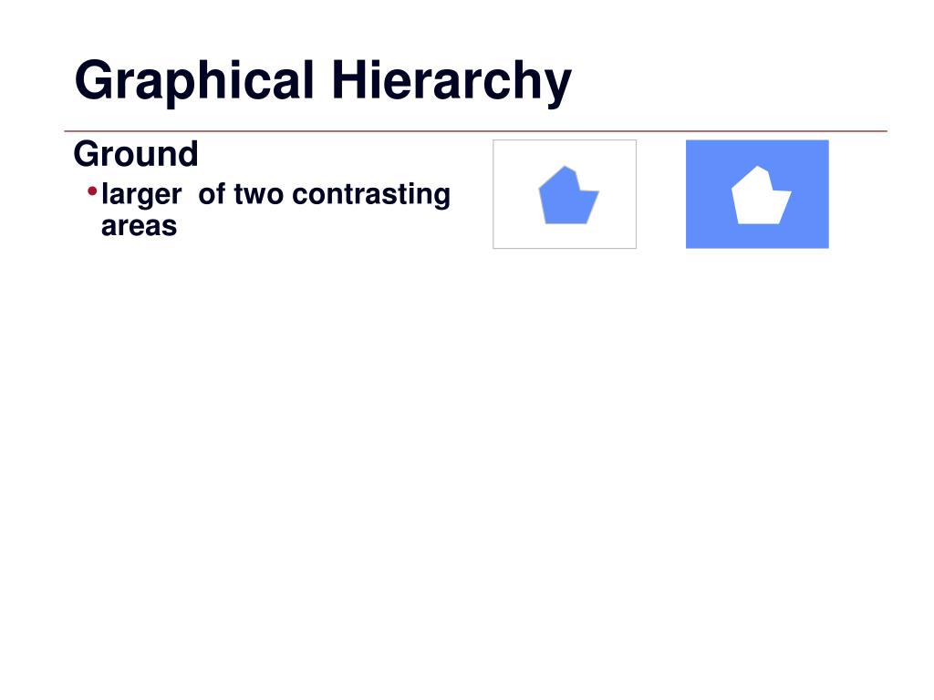Click the right notch tip of white pentagon
Viewport: 934px width, 700px height.
pyautogui.click(x=790, y=192)
